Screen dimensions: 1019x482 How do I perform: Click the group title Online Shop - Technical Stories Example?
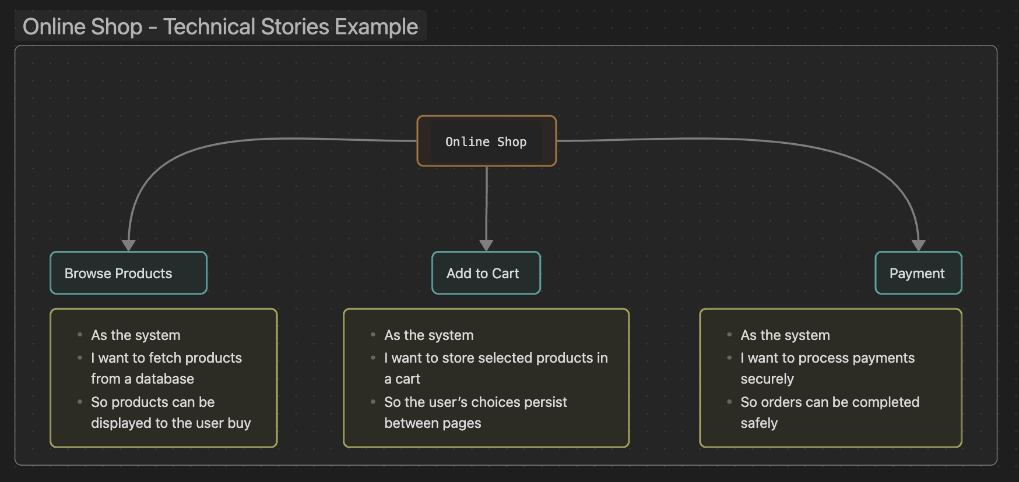pos(220,27)
